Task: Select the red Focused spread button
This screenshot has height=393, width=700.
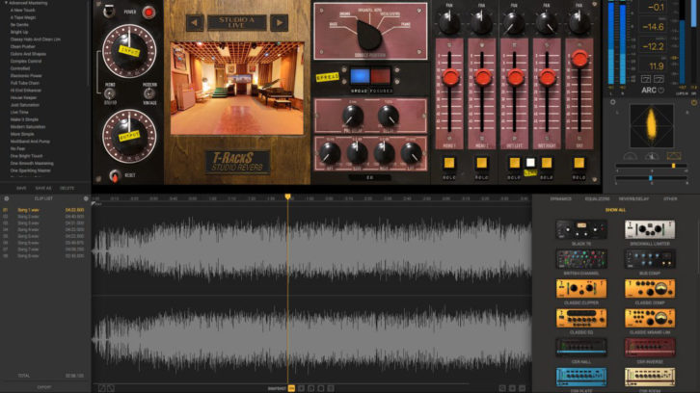Action: (x=380, y=76)
